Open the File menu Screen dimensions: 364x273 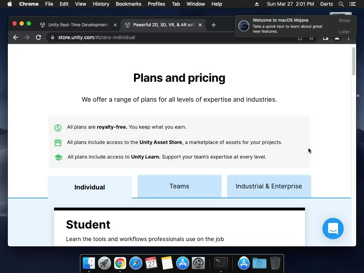click(49, 4)
